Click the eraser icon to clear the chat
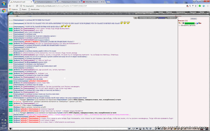 point(134,129)
